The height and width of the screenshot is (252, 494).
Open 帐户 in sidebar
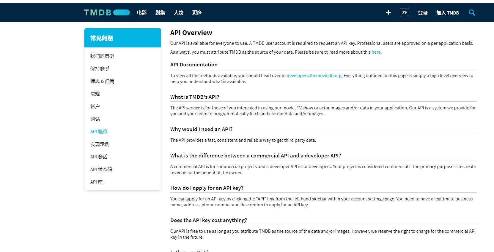tap(95, 106)
